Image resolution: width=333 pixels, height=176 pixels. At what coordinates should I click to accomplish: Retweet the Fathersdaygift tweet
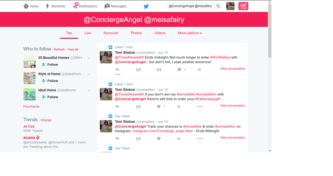[138, 107]
